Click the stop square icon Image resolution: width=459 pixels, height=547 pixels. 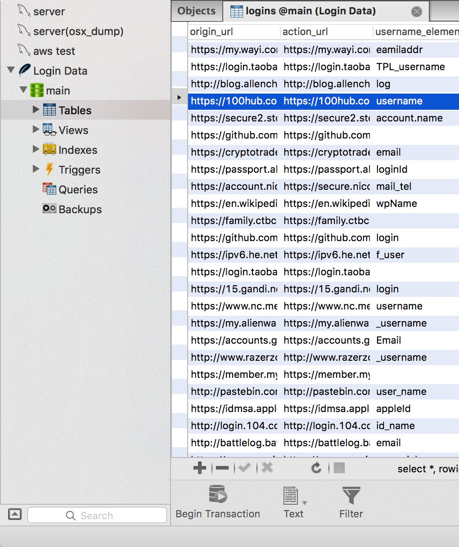(339, 468)
